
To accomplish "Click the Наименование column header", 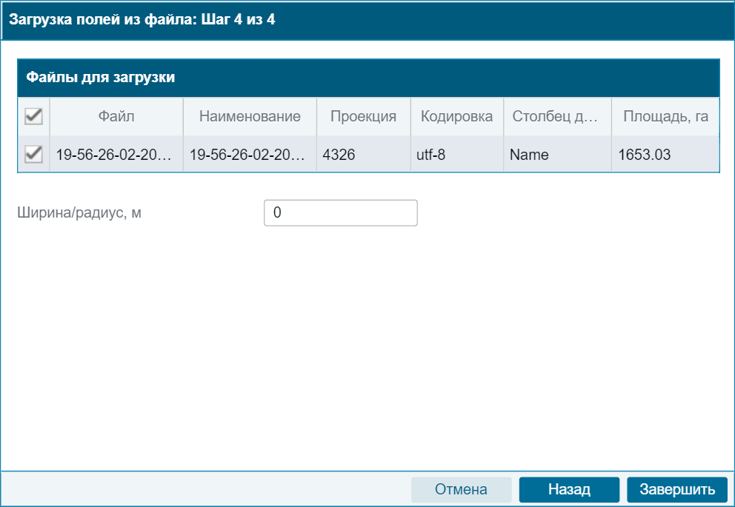I will [x=250, y=116].
